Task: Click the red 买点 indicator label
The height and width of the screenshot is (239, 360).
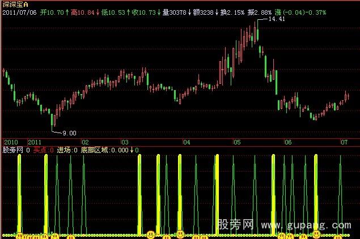Action: click(40, 150)
